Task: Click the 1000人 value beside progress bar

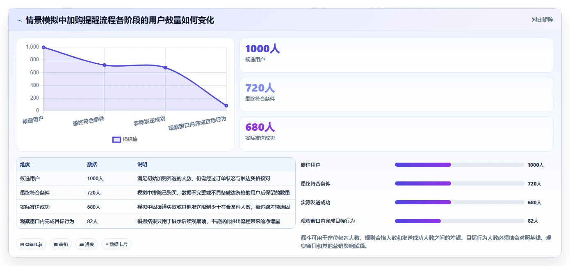Action: [x=536, y=165]
